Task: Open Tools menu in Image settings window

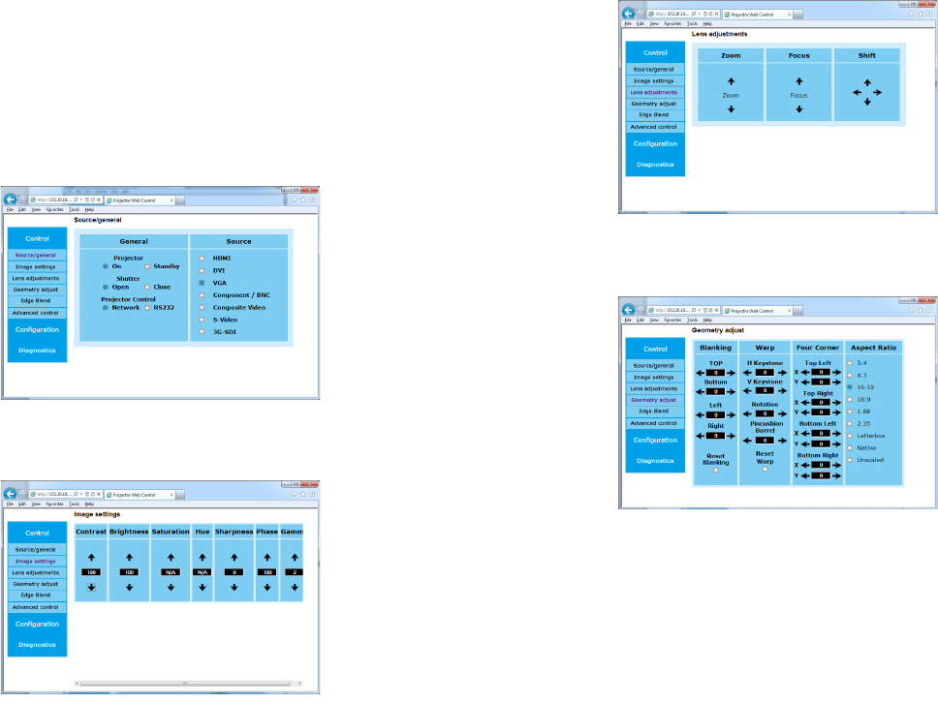Action: pos(75,504)
